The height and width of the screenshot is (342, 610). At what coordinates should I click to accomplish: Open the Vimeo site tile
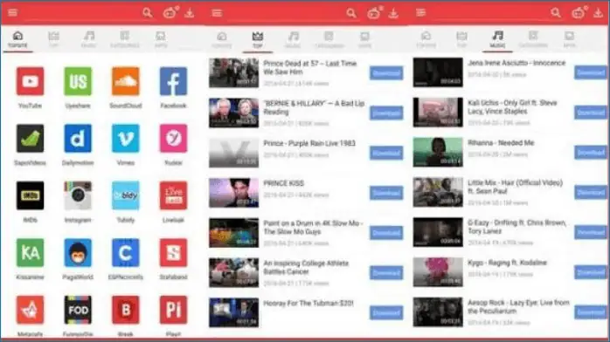coord(125,138)
